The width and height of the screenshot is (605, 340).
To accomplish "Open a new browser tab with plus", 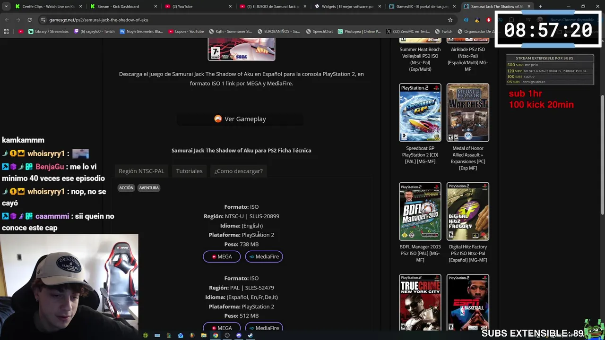I will coord(540,6).
